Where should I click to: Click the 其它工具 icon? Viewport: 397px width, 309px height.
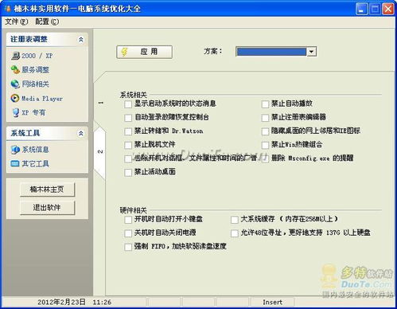click(15, 163)
